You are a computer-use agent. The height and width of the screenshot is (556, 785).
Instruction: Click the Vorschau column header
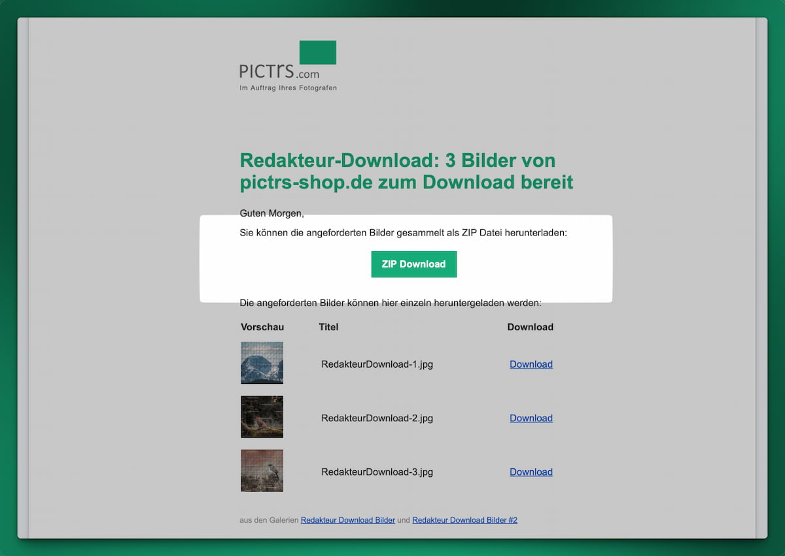(262, 327)
